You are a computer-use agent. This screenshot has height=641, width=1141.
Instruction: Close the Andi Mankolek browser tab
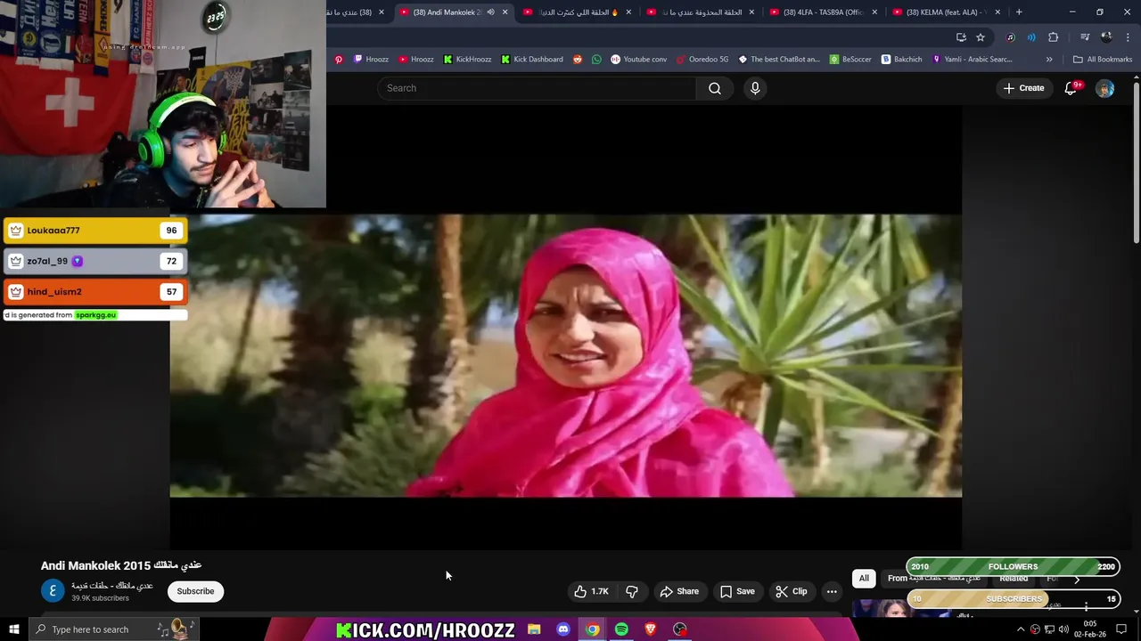pyautogui.click(x=505, y=12)
